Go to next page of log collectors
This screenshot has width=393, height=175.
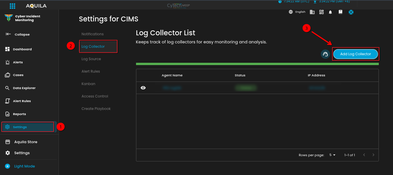point(373,155)
